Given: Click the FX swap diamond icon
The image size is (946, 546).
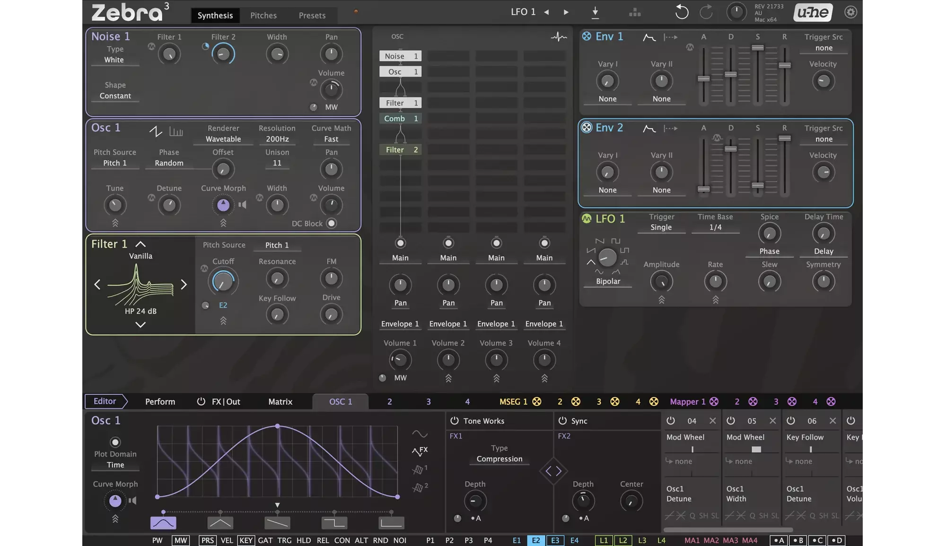Looking at the screenshot, I should [x=553, y=471].
